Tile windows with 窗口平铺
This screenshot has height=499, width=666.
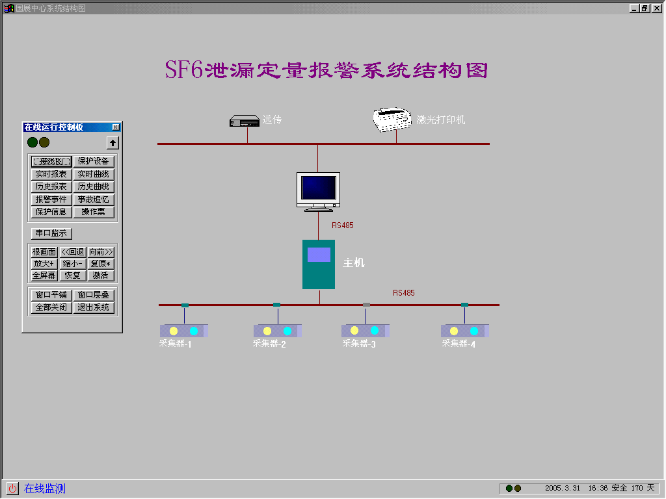[51, 295]
